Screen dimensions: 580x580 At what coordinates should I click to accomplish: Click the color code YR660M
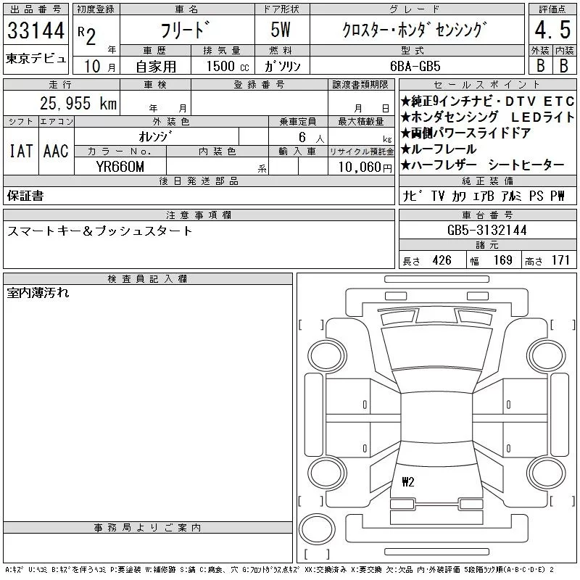tap(120, 167)
